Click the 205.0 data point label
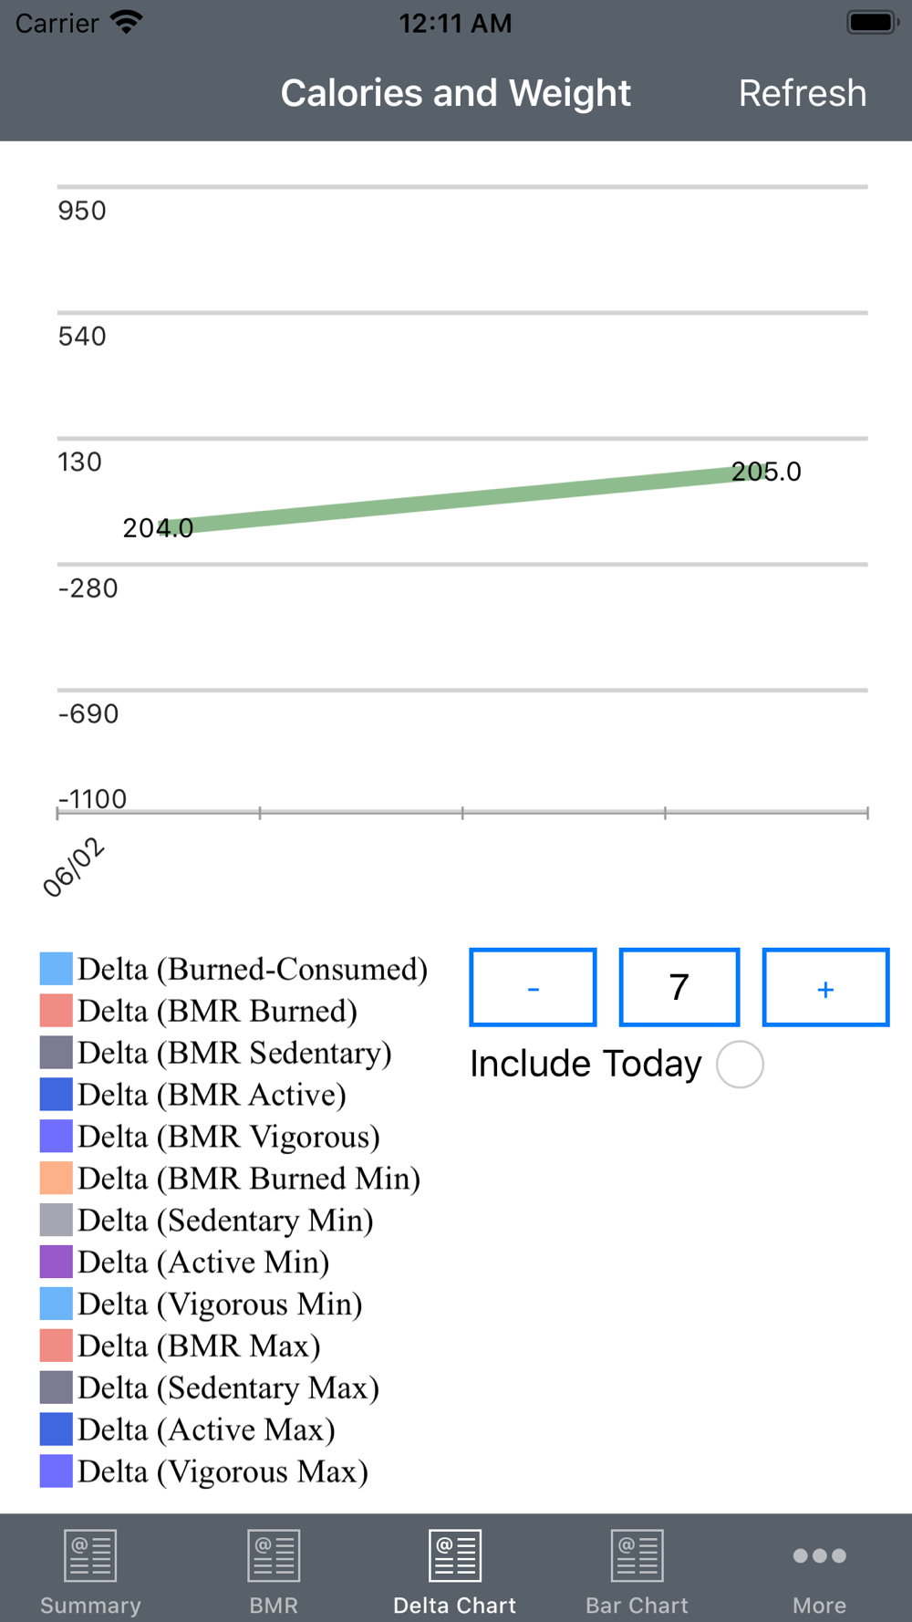 click(766, 472)
